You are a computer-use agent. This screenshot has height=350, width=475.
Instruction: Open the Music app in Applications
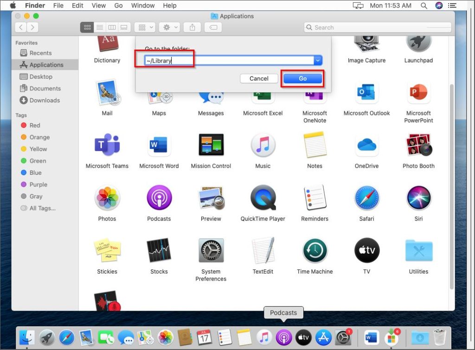click(263, 145)
